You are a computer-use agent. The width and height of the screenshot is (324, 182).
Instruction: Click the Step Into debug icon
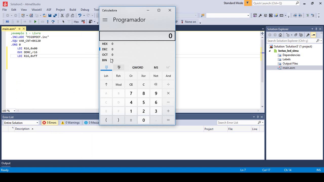[x=48, y=22]
